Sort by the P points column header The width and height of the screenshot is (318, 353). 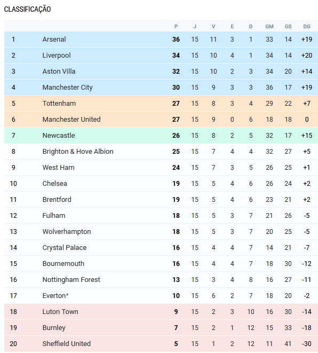pyautogui.click(x=176, y=27)
